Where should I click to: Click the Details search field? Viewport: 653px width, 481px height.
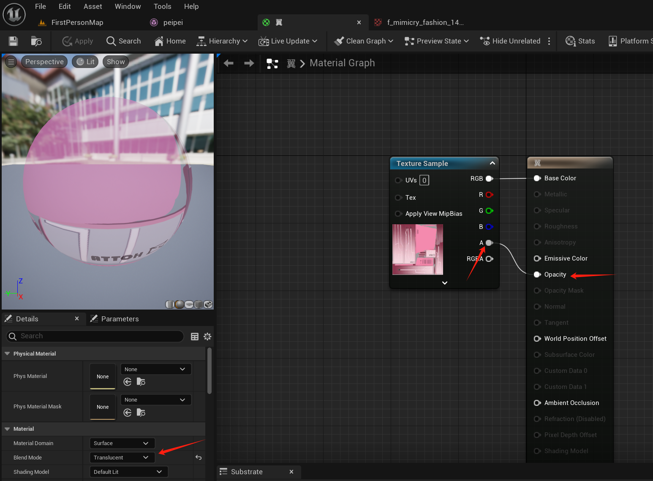[x=95, y=336]
